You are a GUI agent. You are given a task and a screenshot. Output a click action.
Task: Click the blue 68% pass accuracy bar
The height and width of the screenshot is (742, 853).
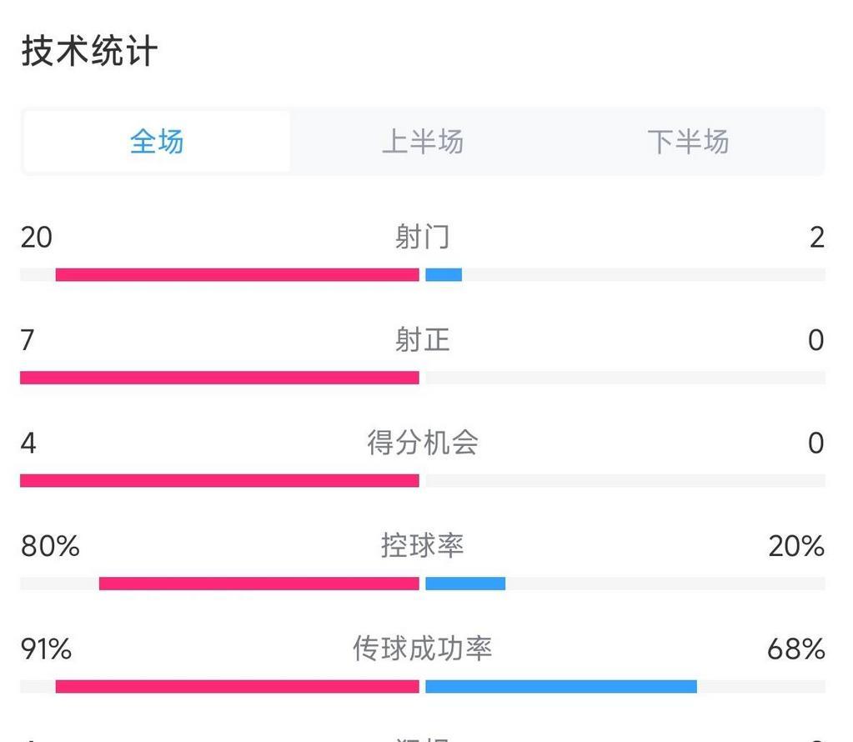click(561, 686)
